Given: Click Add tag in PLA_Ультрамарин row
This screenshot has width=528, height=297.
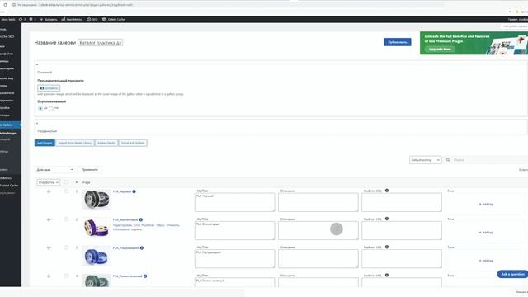Looking at the screenshot, I should (x=486, y=261).
